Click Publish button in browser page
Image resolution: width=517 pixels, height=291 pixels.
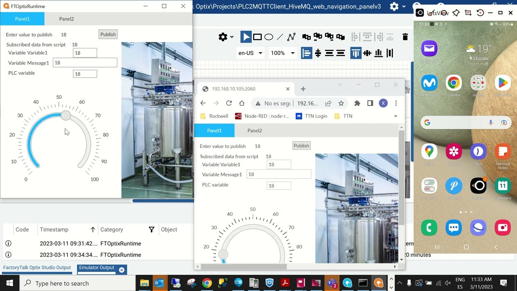301,146
